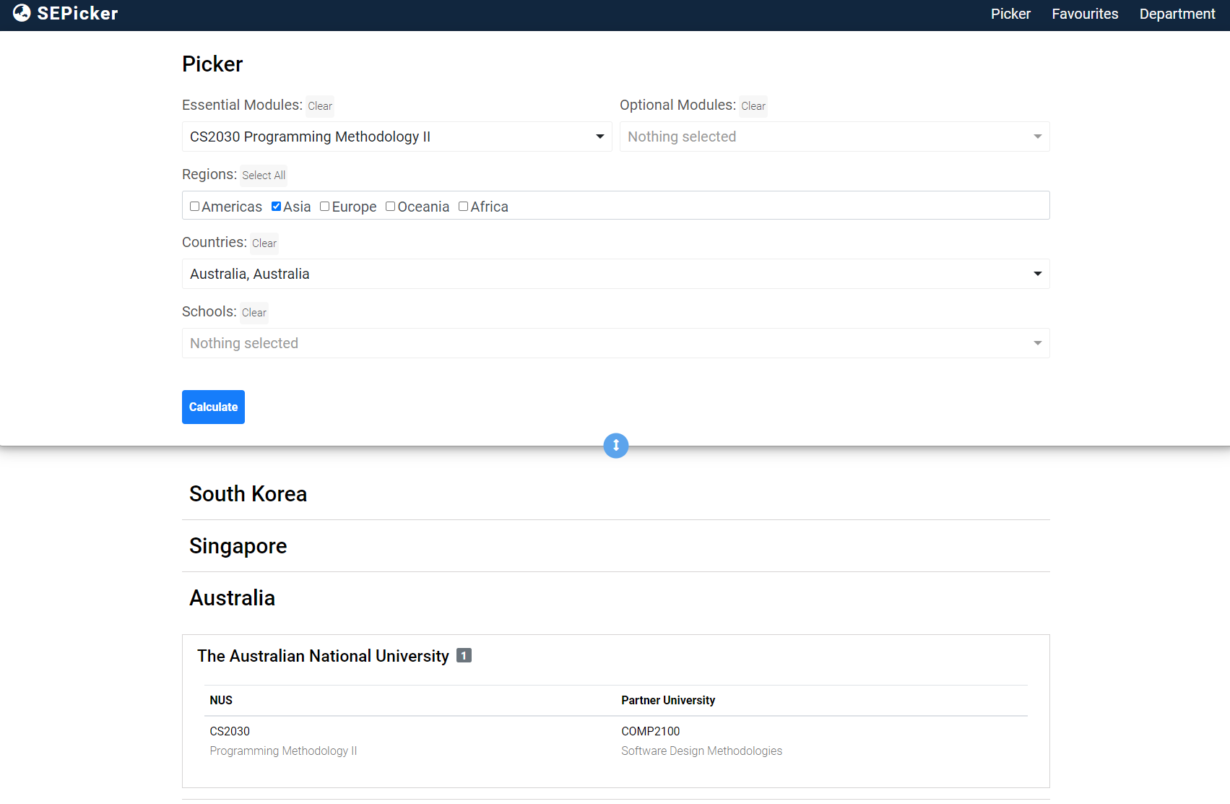Open the Department page
The width and height of the screenshot is (1230, 804).
coord(1177,14)
